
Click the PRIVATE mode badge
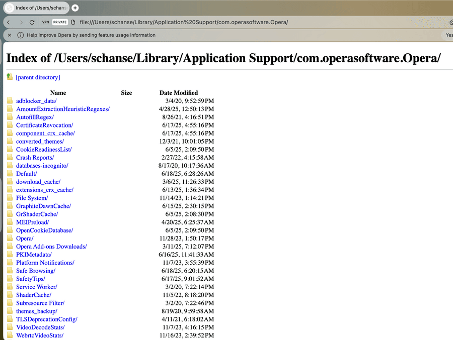pos(60,22)
